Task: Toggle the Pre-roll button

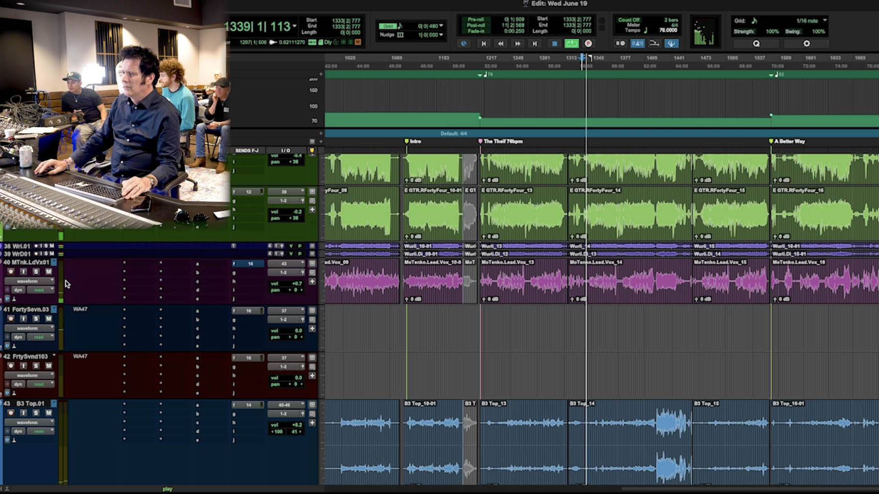Action: click(475, 19)
